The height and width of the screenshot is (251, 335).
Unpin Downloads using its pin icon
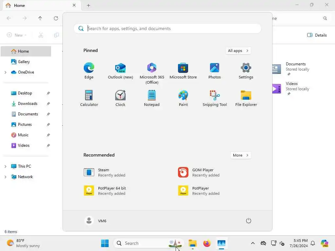pos(48,104)
